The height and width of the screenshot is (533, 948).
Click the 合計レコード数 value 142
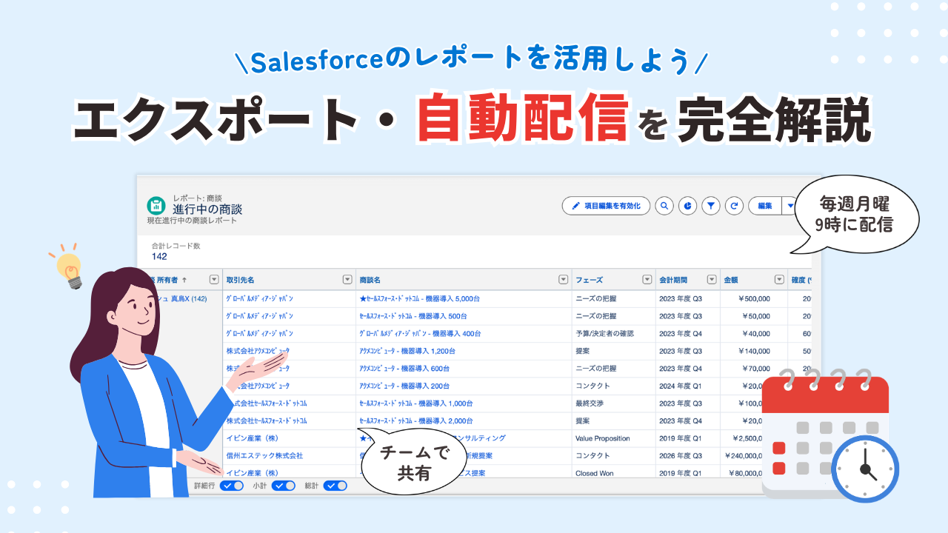159,257
